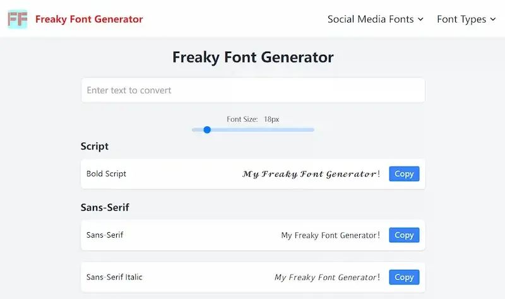505x299 pixels.
Task: Copy the Sans-Serif Italic text
Action: click(404, 277)
